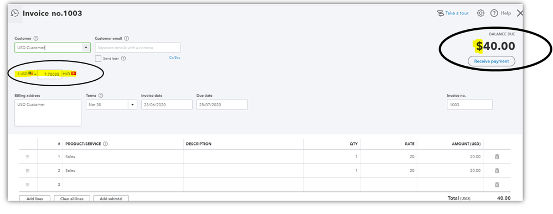The height and width of the screenshot is (214, 553).
Task: Click the Receive payment button
Action: (x=491, y=61)
